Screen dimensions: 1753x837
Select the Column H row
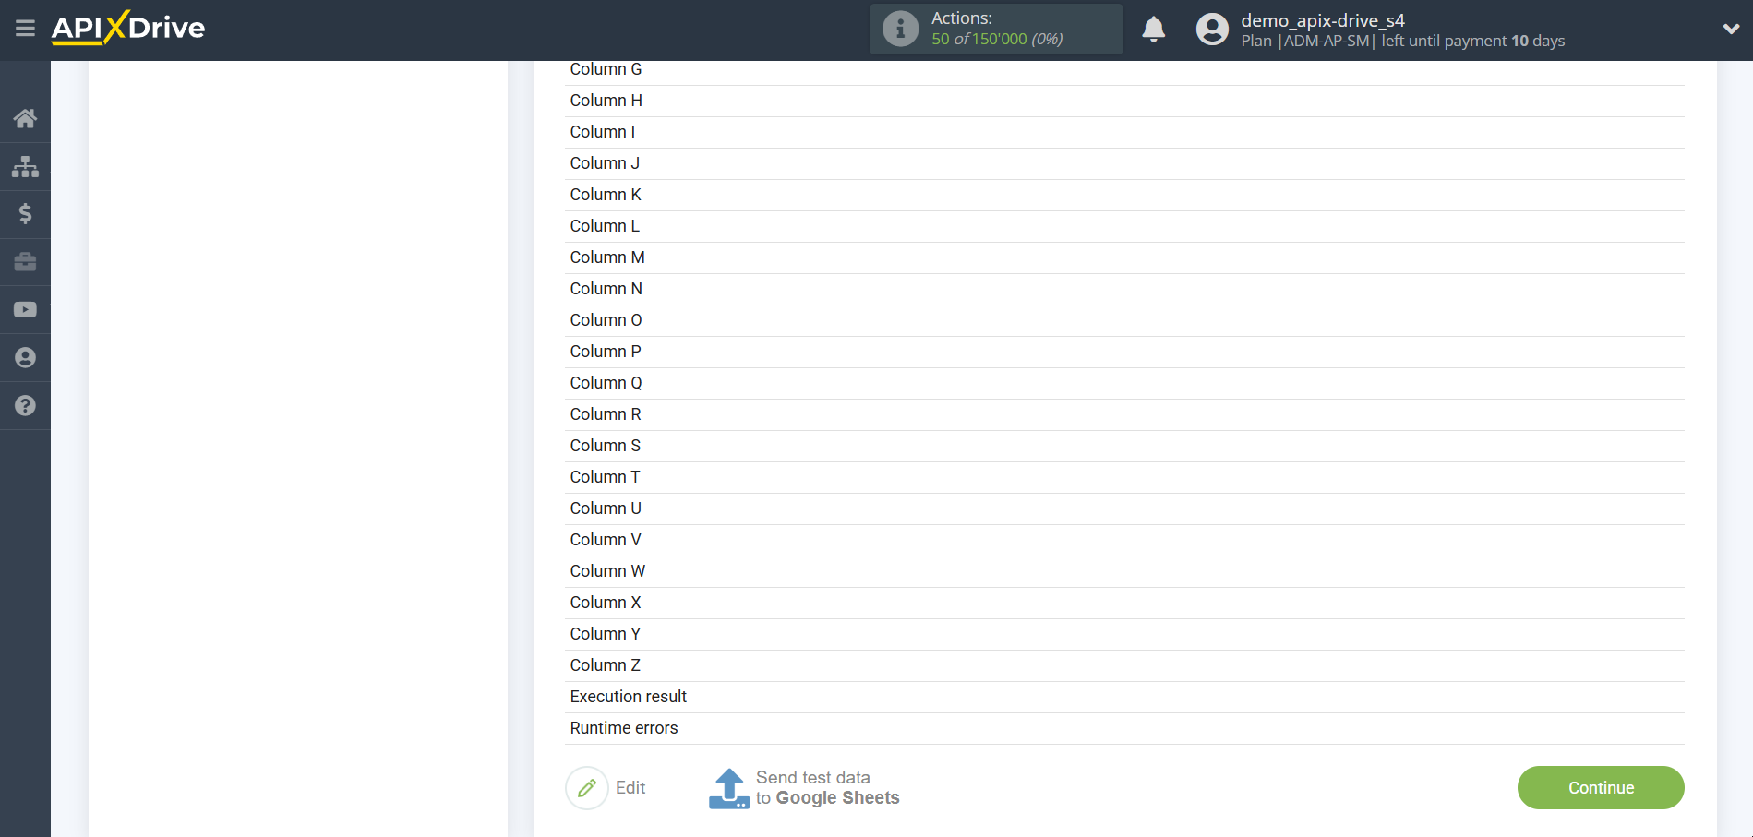point(1124,101)
